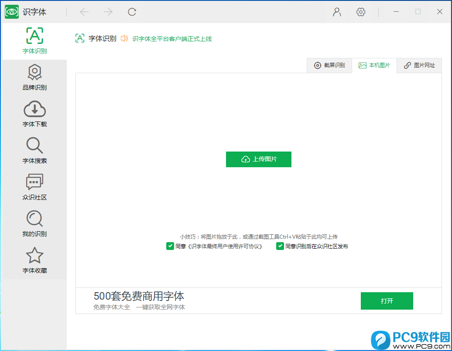Go back with the left arrow
Viewport: 452px width, 351px height.
84,12
